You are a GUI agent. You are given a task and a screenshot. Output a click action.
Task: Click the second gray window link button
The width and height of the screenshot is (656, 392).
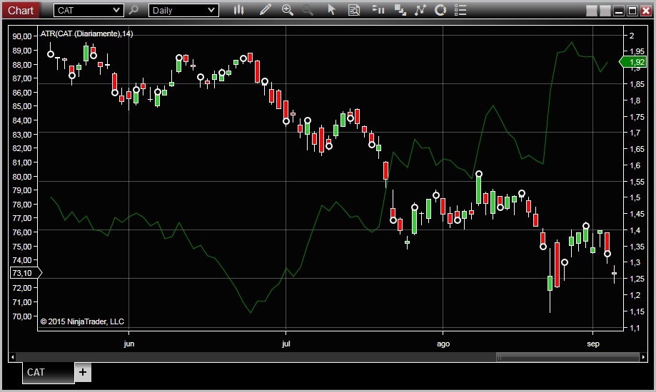[x=605, y=11]
